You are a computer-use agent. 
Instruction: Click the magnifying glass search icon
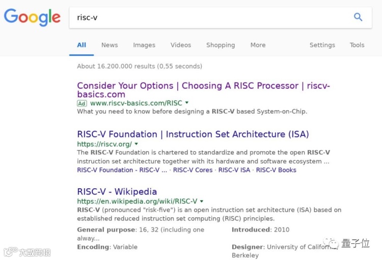(358, 17)
